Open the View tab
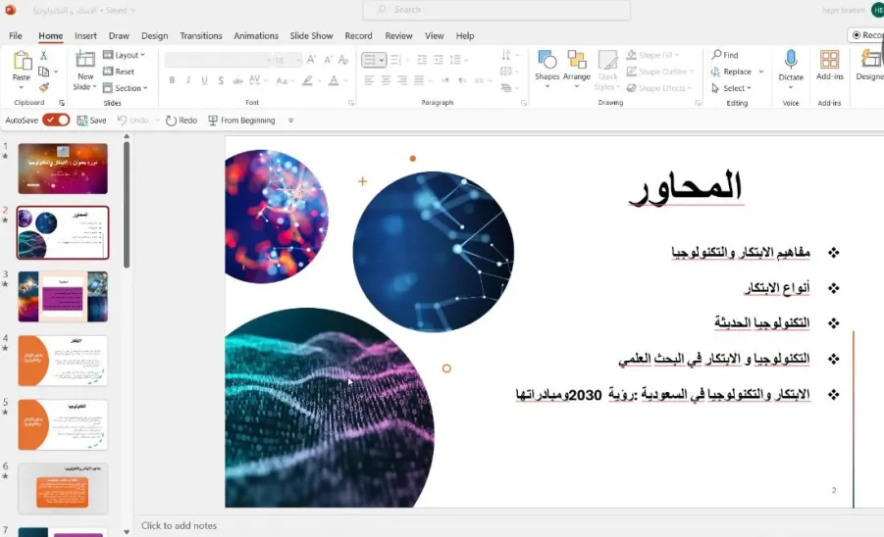Viewport: 884px width, 537px height. point(434,35)
